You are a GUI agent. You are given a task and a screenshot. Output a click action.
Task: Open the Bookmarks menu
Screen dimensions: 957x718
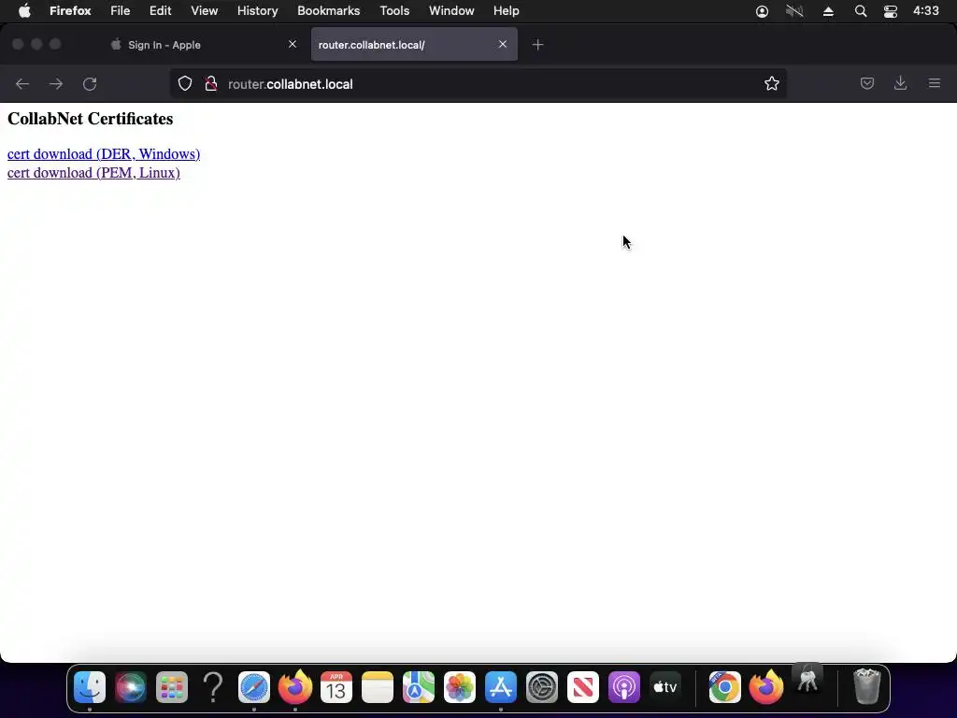click(x=328, y=11)
